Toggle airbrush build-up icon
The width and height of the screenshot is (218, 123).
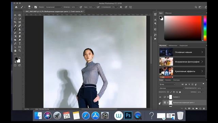[98, 7]
